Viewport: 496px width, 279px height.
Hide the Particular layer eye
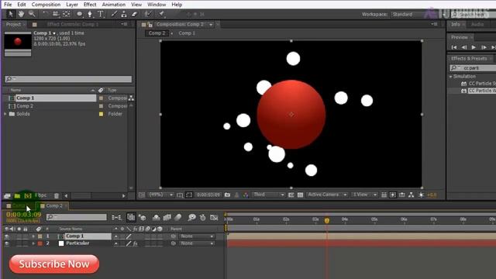pos(7,243)
